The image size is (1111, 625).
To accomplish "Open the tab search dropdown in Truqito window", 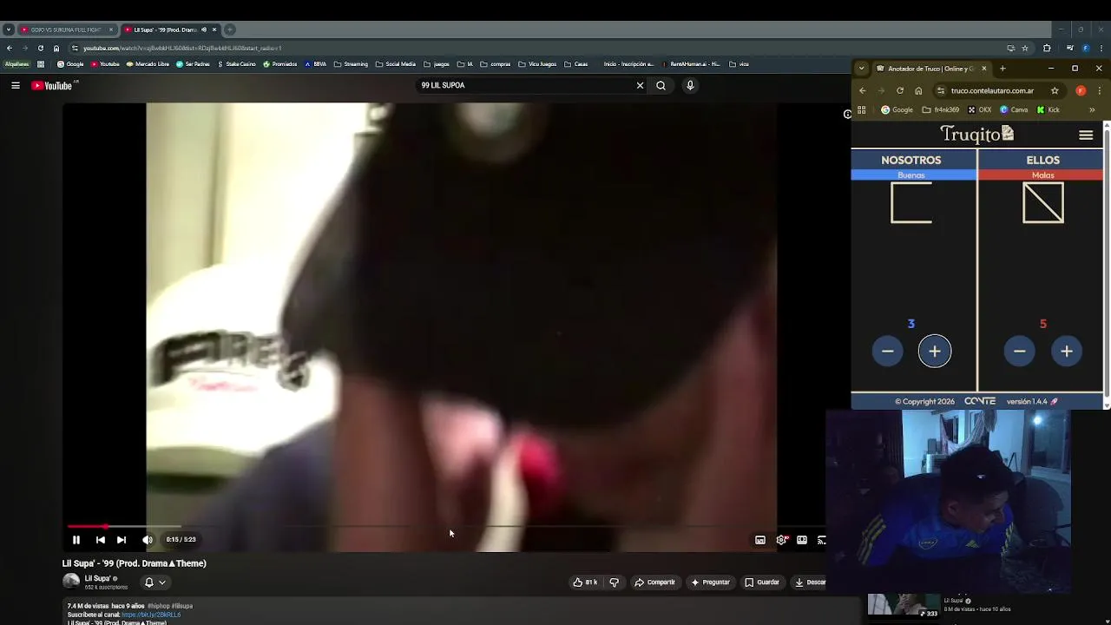I will (x=862, y=68).
